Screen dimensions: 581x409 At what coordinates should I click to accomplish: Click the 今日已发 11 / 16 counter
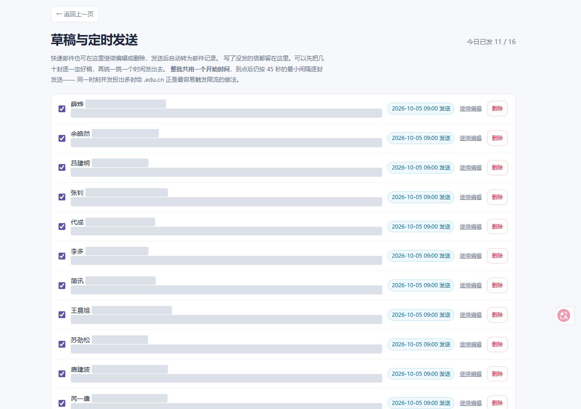[x=491, y=42]
